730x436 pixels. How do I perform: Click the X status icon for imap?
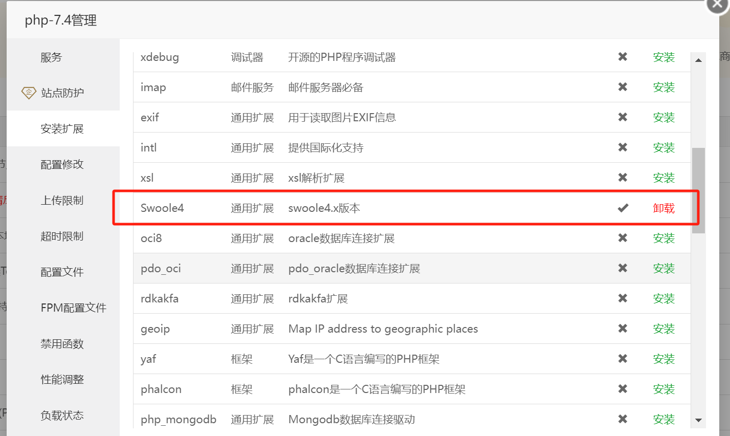tap(623, 87)
